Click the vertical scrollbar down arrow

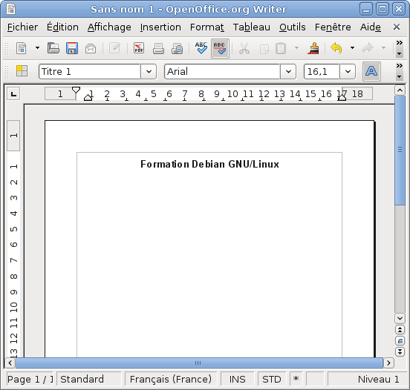click(400, 318)
